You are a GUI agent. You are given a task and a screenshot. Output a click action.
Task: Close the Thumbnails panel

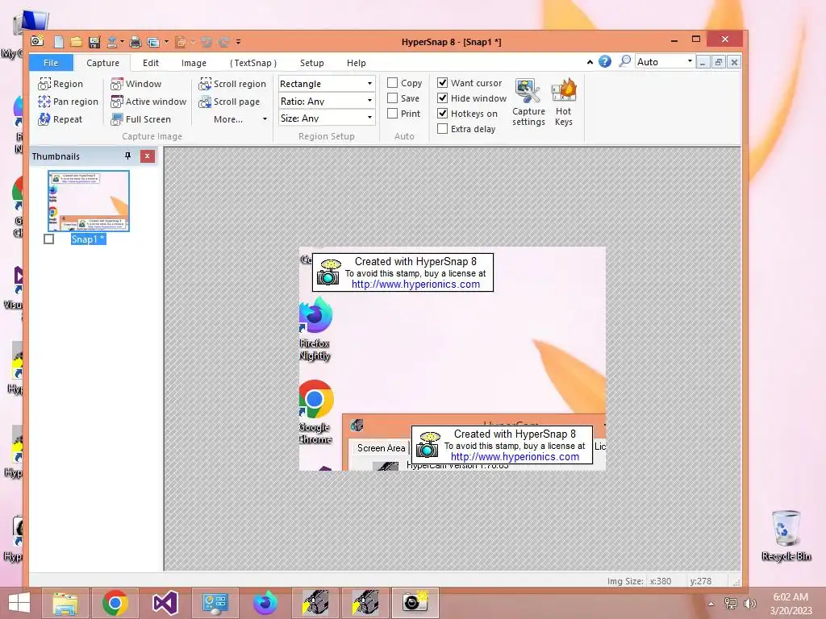coord(148,156)
